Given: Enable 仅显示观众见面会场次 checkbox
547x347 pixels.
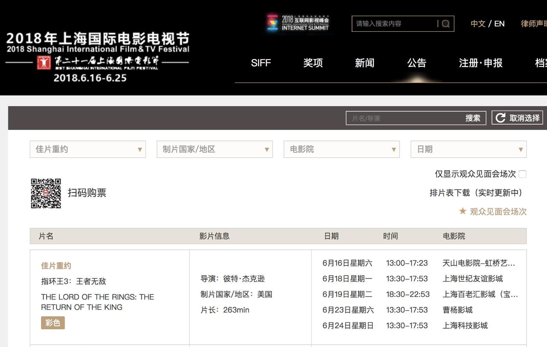Looking at the screenshot, I should click(x=522, y=174).
